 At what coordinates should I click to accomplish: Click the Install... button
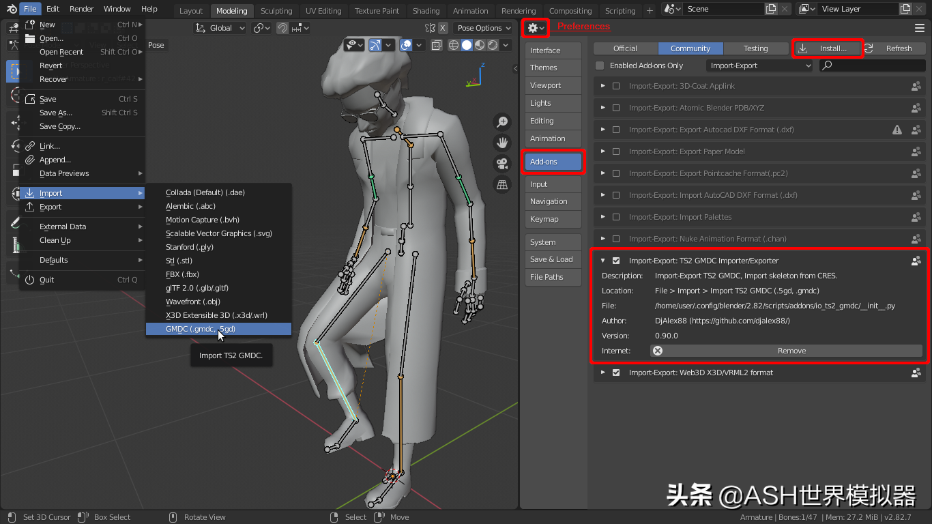(x=828, y=48)
